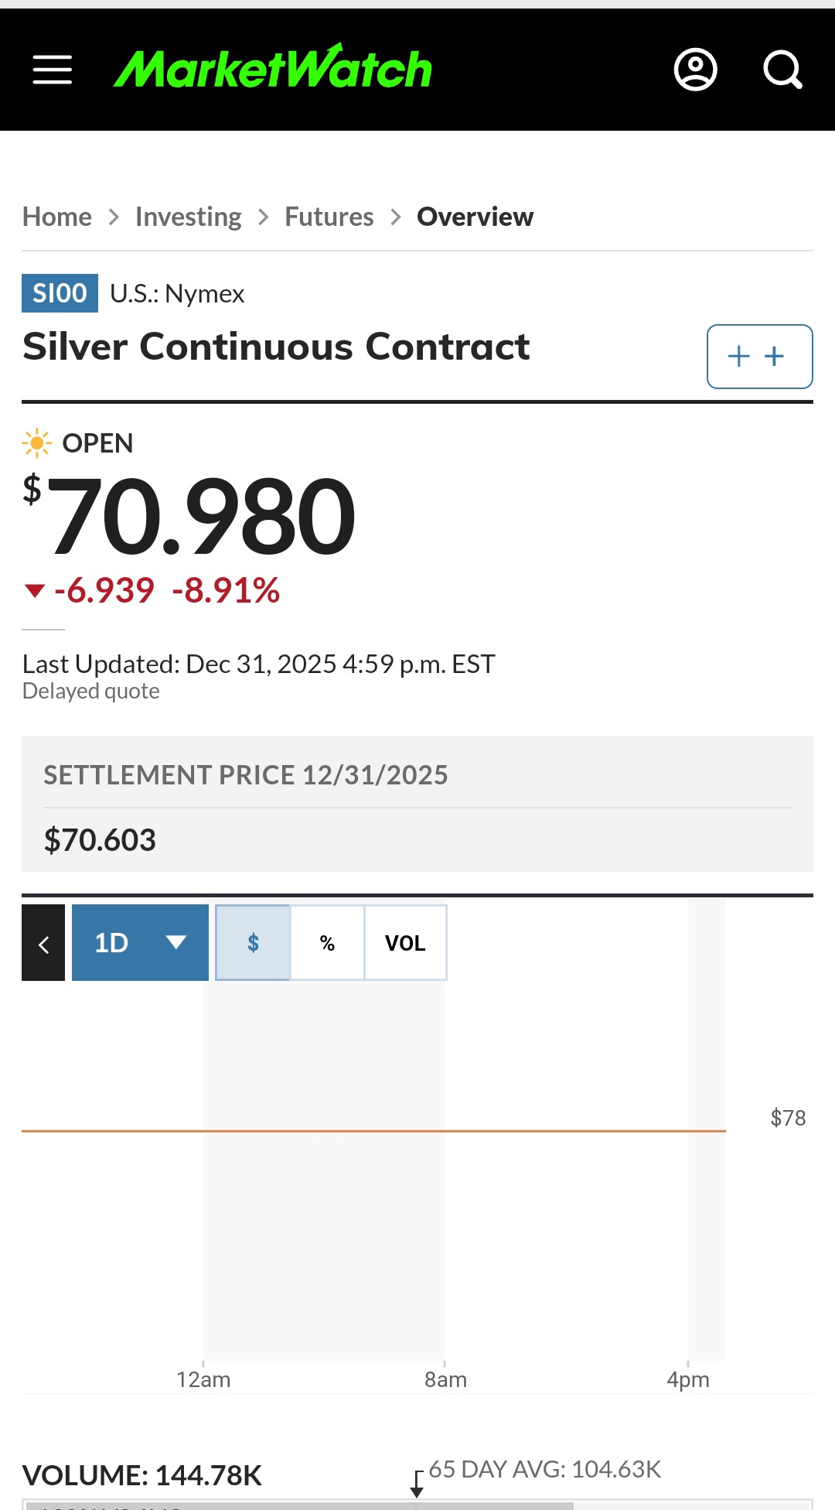Switch chart to percent change view
This screenshot has width=835, height=1510.
coord(327,943)
